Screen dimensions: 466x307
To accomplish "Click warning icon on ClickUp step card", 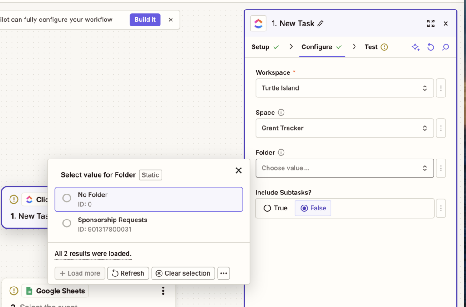I will (x=14, y=200).
